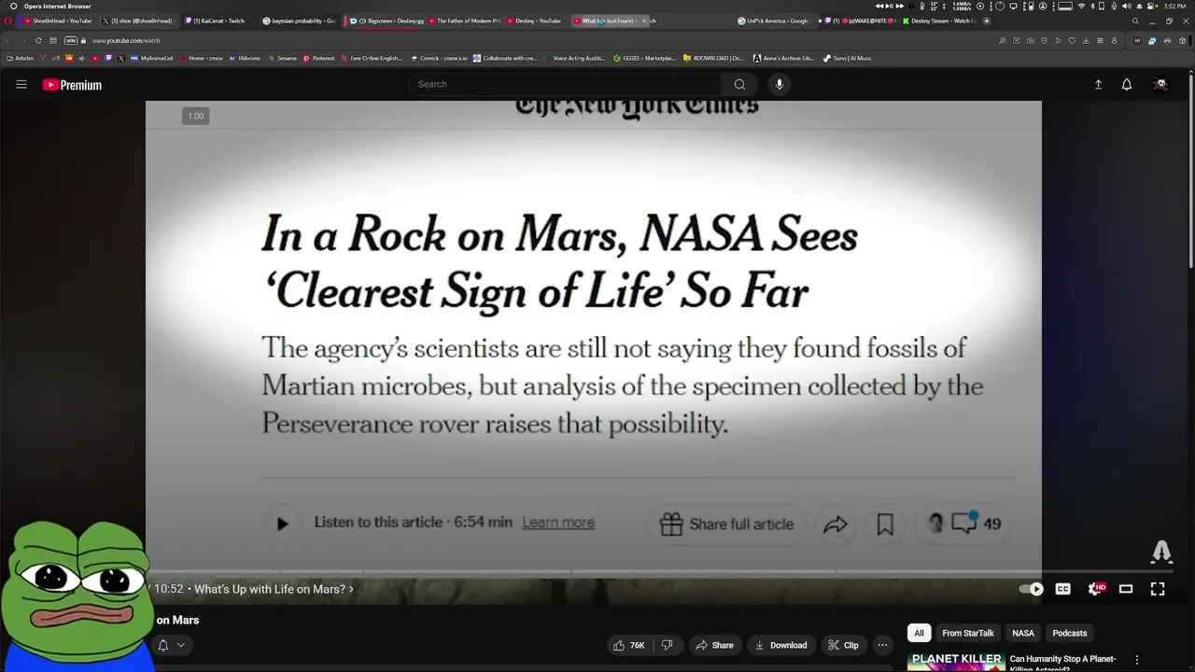Image resolution: width=1195 pixels, height=672 pixels.
Task: Click system tray media play/pause control
Action: tap(890, 7)
